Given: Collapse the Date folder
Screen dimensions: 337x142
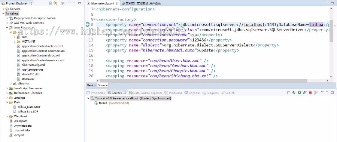Looking at the screenshot, I should click(7, 102).
